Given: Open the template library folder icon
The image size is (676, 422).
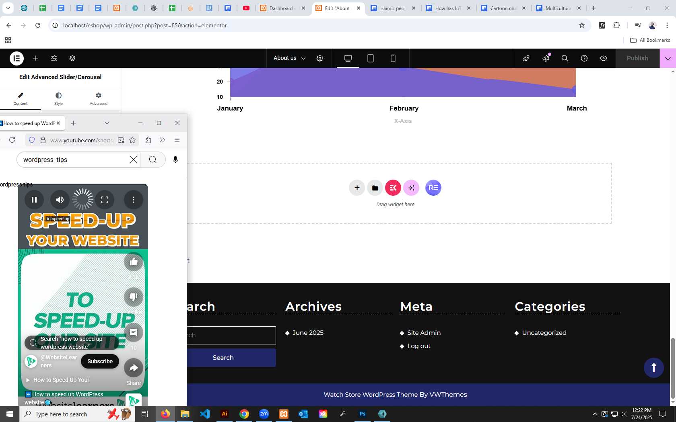Looking at the screenshot, I should point(375,188).
